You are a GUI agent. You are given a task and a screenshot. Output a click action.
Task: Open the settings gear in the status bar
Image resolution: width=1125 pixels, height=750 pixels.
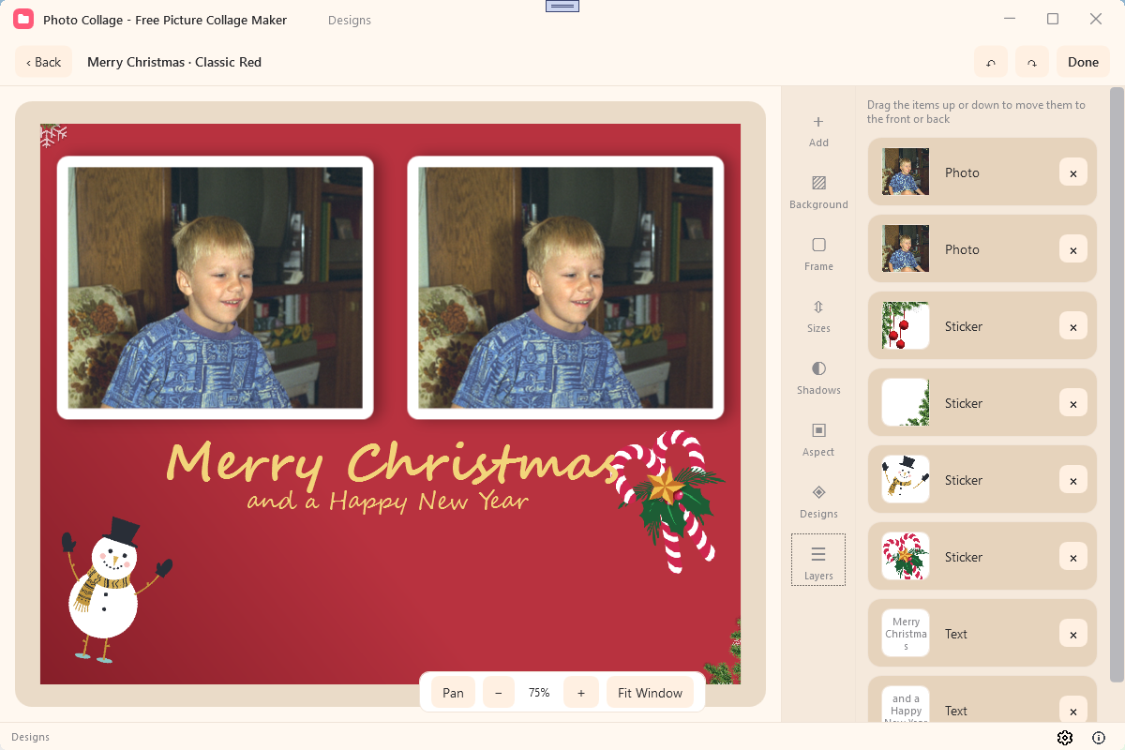(x=1065, y=738)
